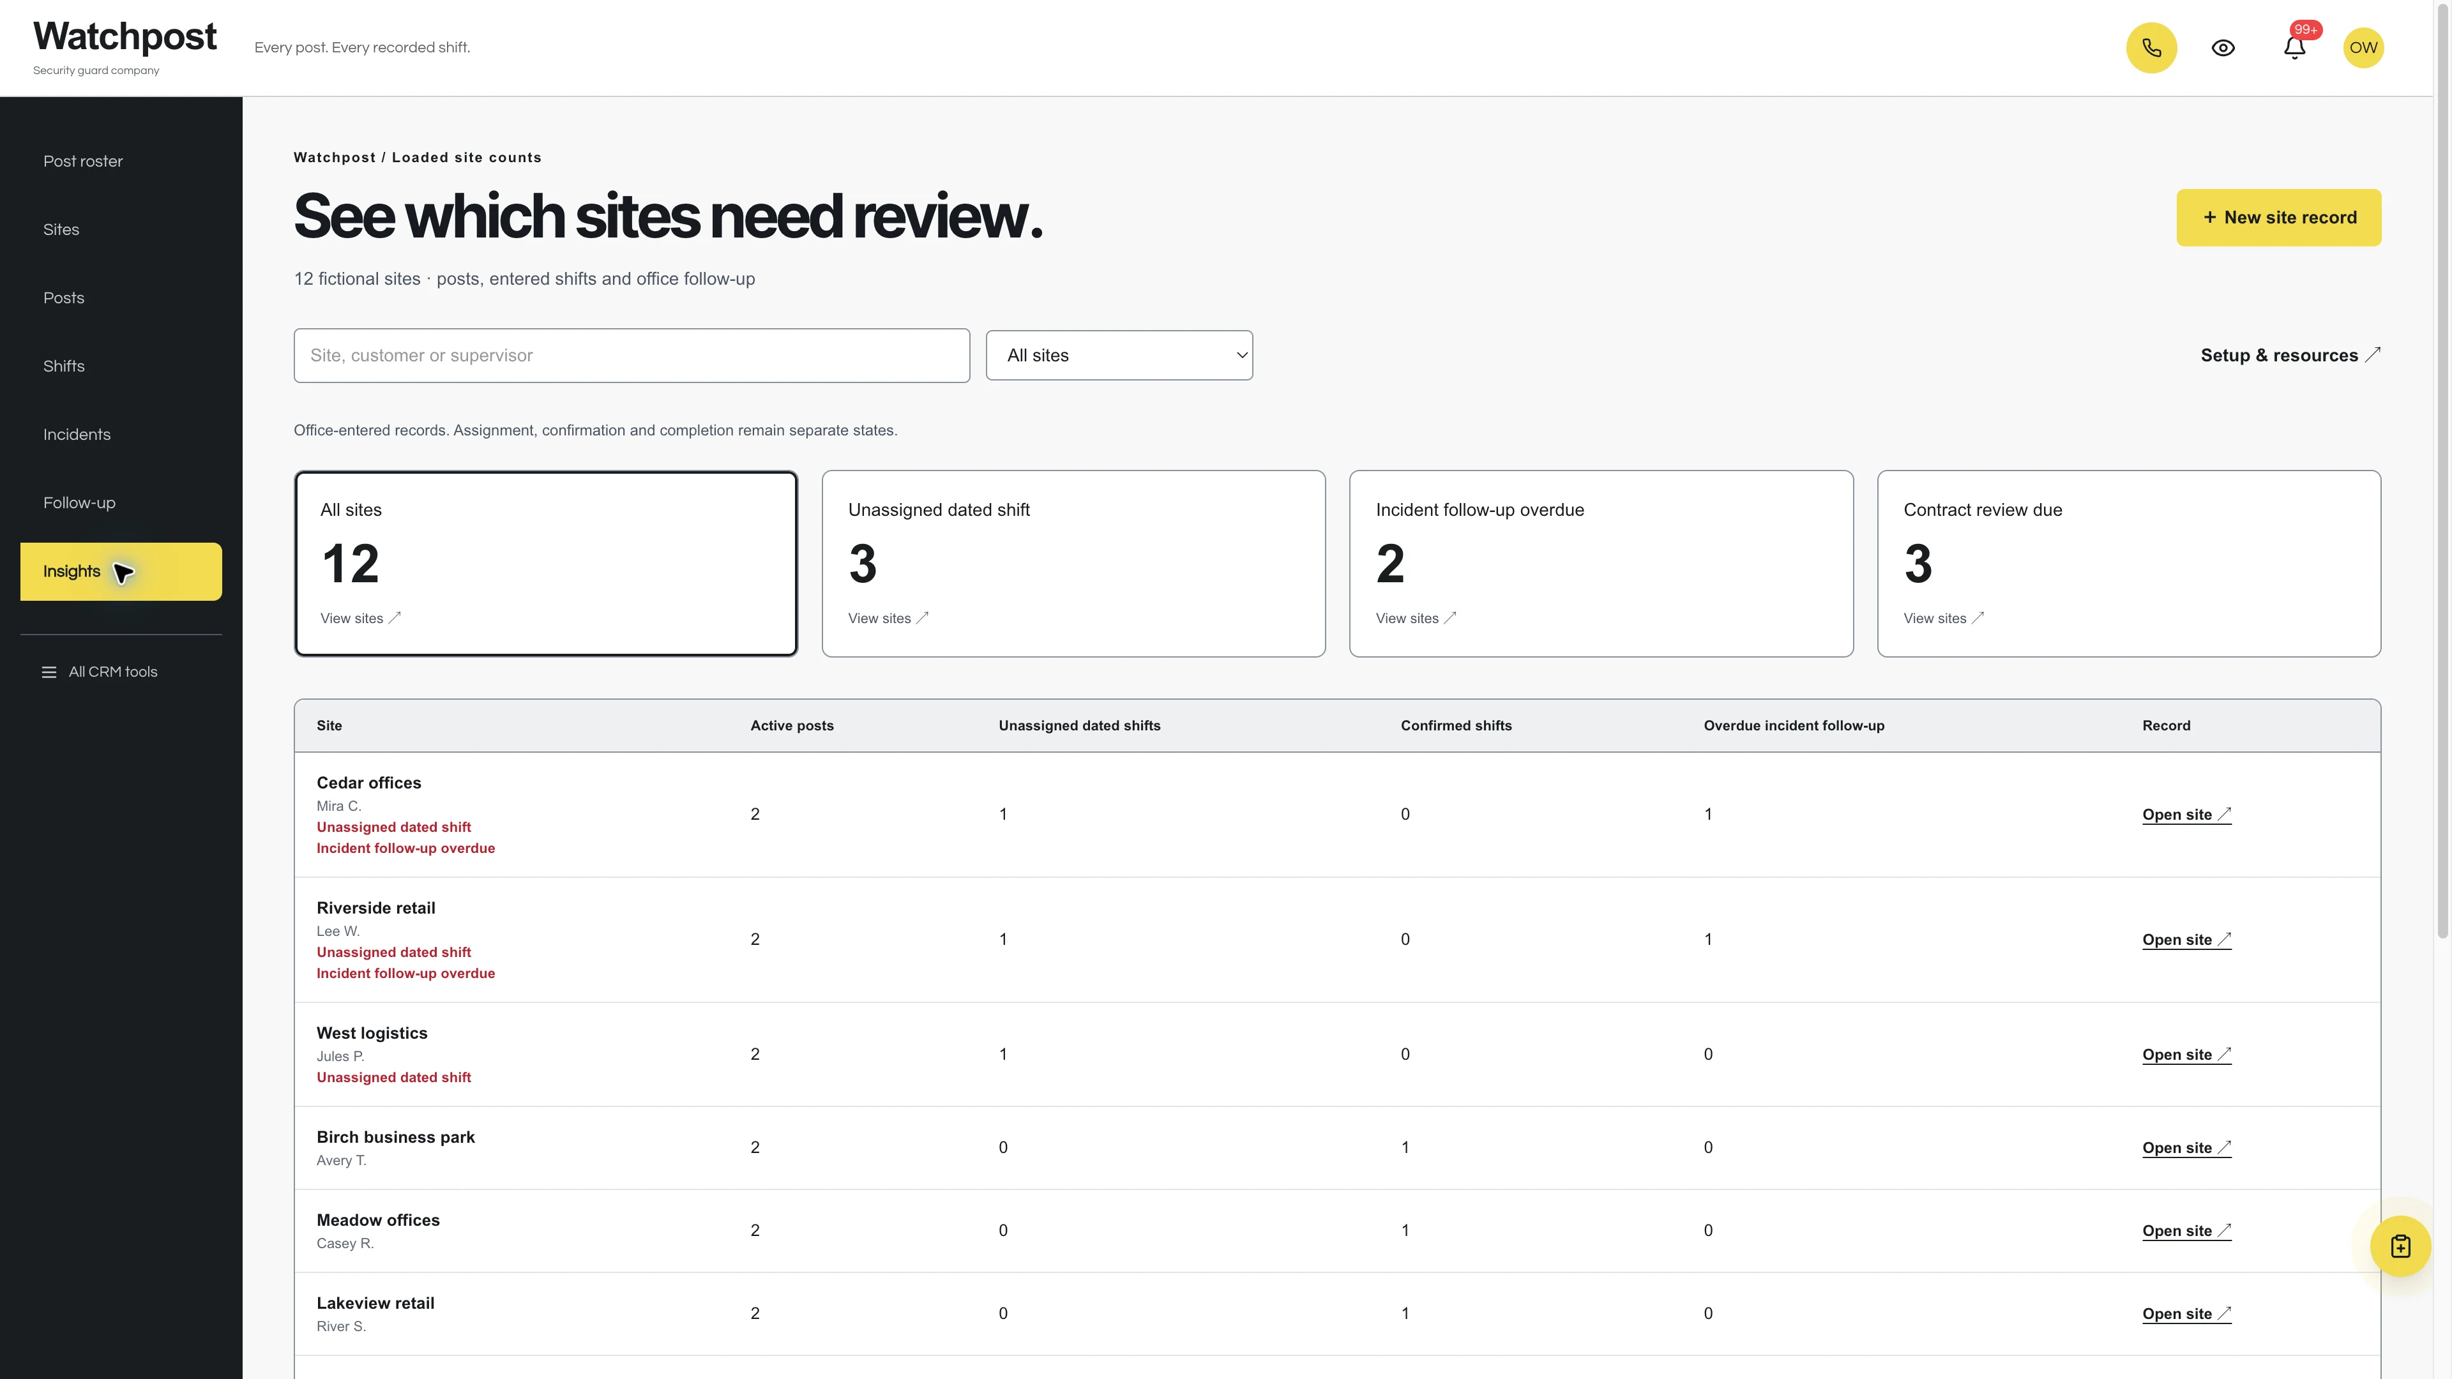The image size is (2452, 1379).
Task: Click the Cedar offices site name
Action: tap(368, 783)
